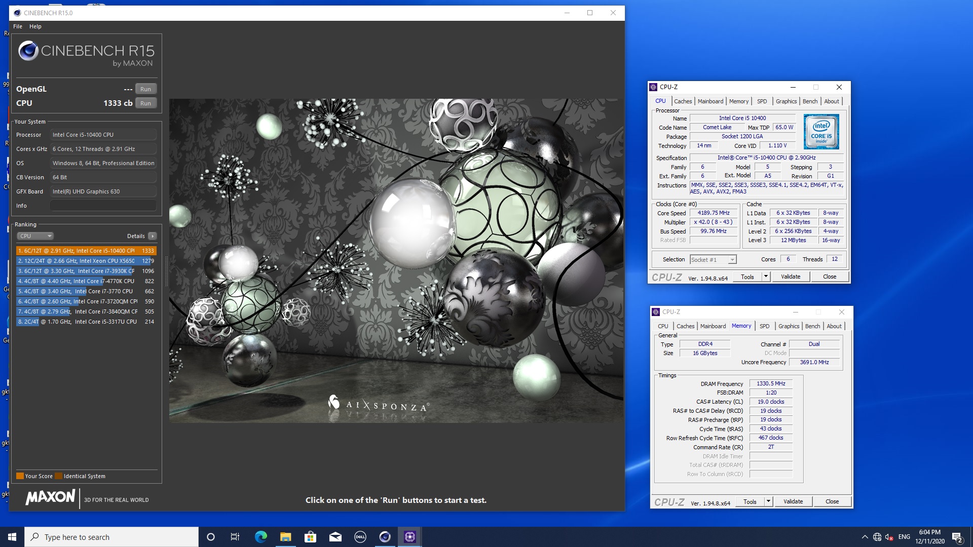Open CPU tab in lower CPU-Z window
This screenshot has width=973, height=547.
[663, 326]
